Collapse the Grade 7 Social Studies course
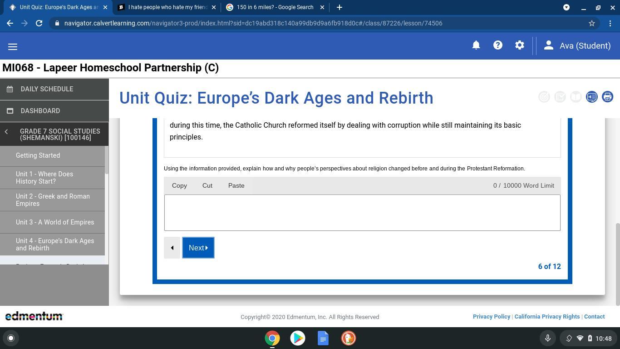620x349 pixels. [6, 132]
